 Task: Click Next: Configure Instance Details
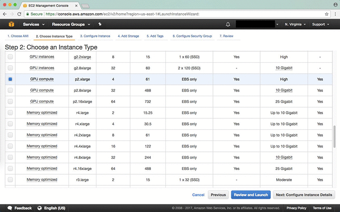point(304,195)
